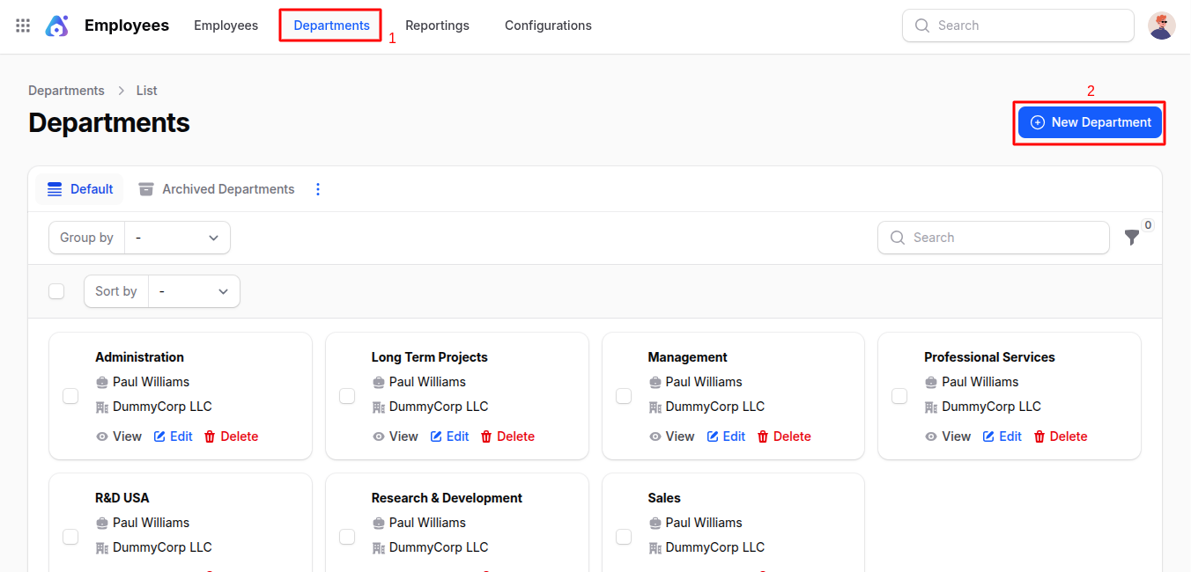This screenshot has height=572, width=1191.
Task: Click the New Department button
Action: click(1090, 122)
